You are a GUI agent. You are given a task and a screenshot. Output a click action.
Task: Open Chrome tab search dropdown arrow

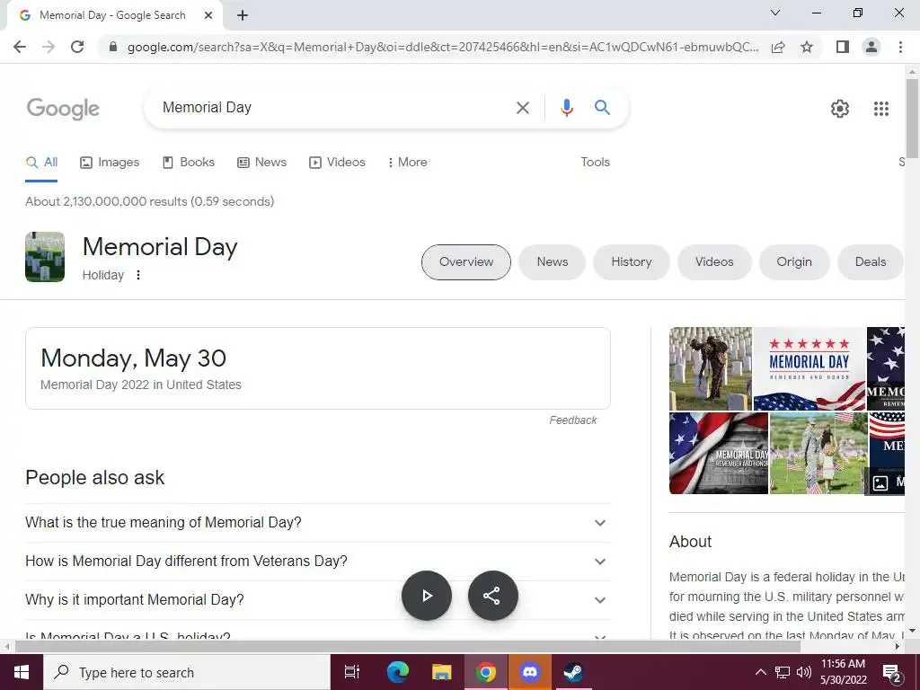(x=775, y=13)
